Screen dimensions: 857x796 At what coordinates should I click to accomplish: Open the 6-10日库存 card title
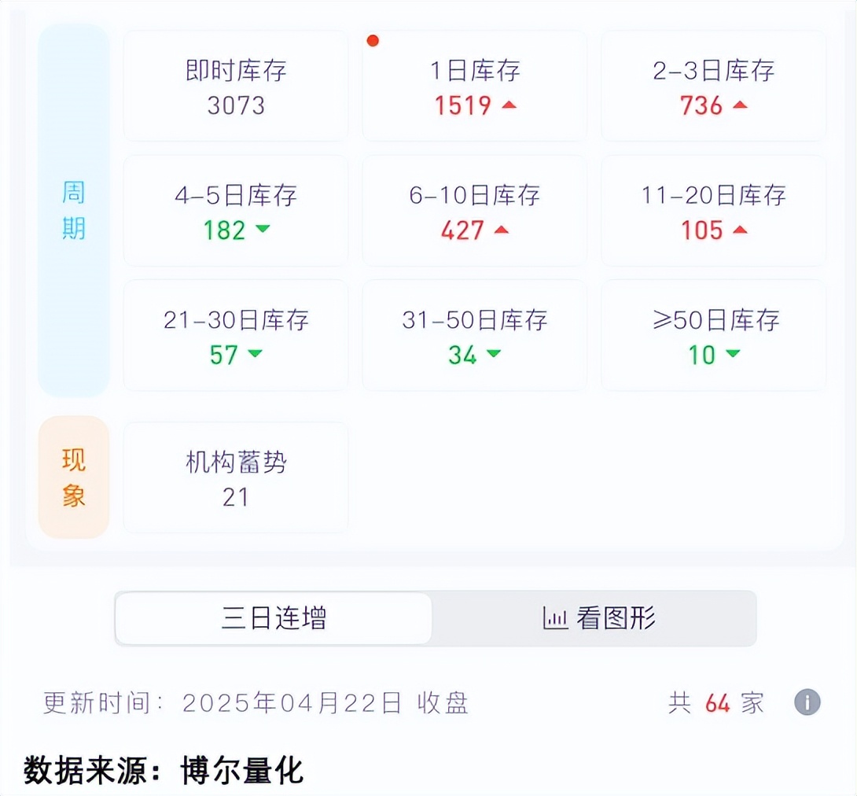click(x=474, y=195)
